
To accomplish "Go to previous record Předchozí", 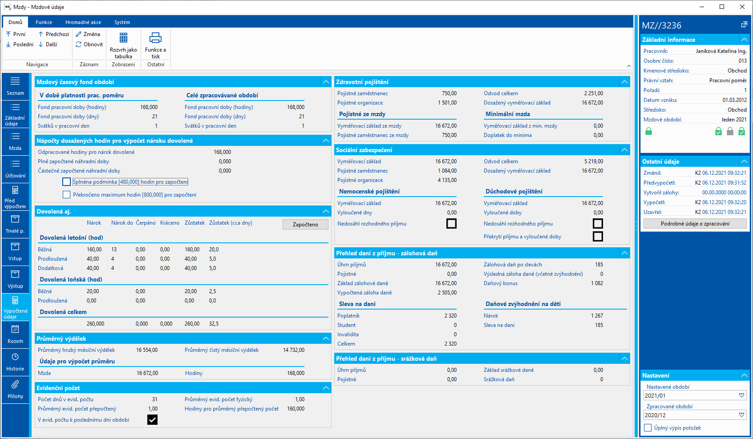I will click(53, 34).
